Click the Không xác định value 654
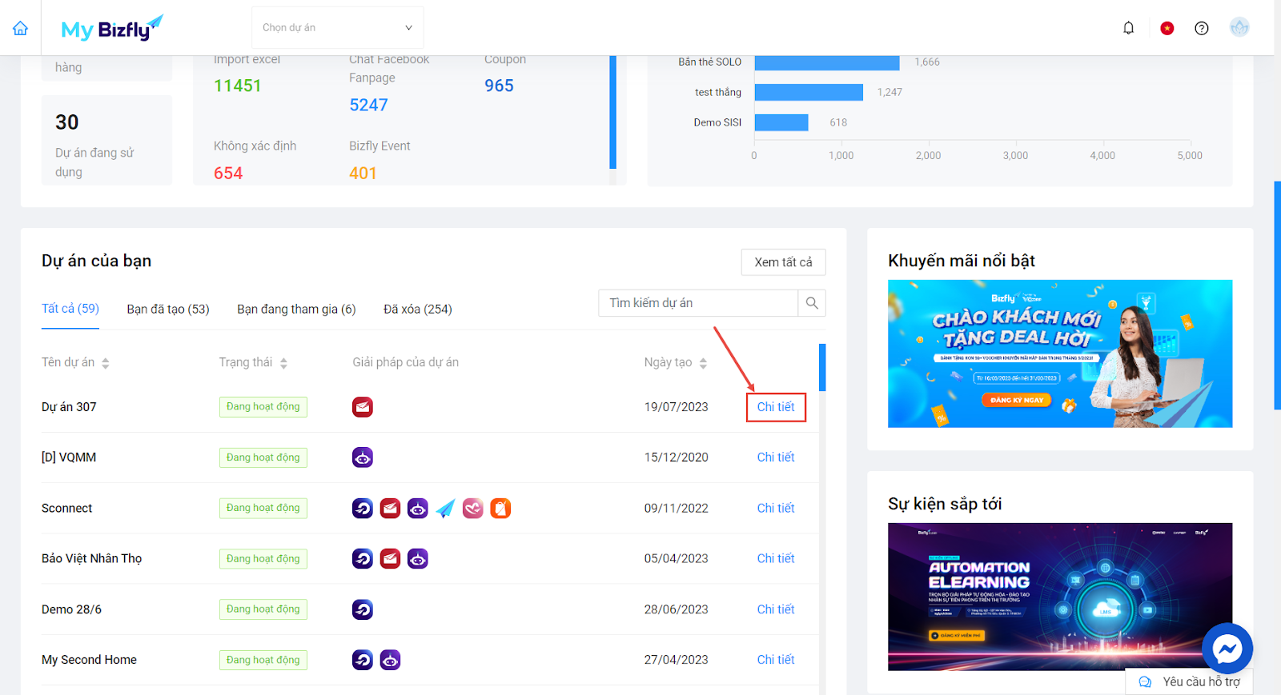 tap(228, 173)
